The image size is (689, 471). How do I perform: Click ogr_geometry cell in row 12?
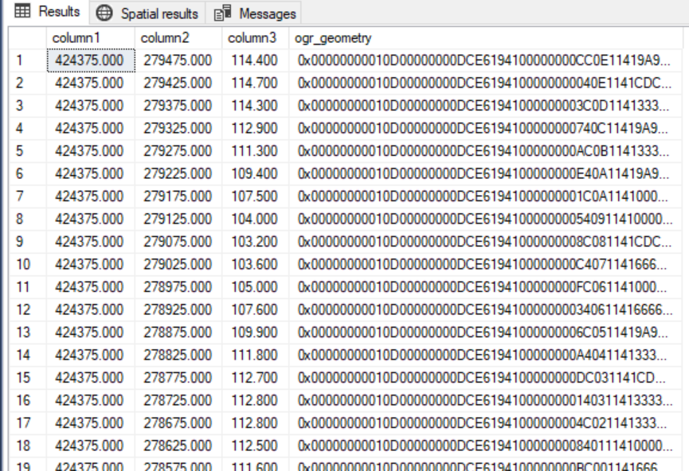[486, 309]
